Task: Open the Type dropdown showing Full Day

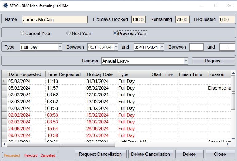Action: click(60, 47)
